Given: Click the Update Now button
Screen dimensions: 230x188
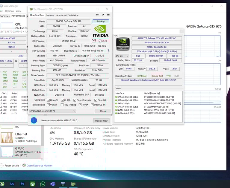Looking at the screenshot, I should point(101,121).
